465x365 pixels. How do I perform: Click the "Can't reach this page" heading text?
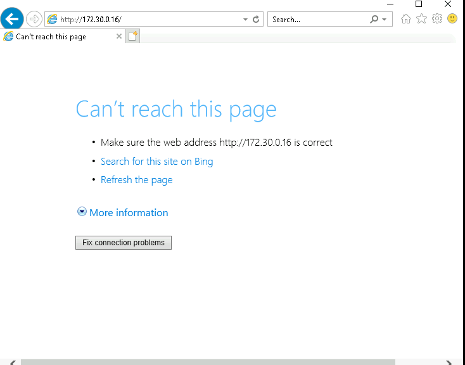coord(176,110)
